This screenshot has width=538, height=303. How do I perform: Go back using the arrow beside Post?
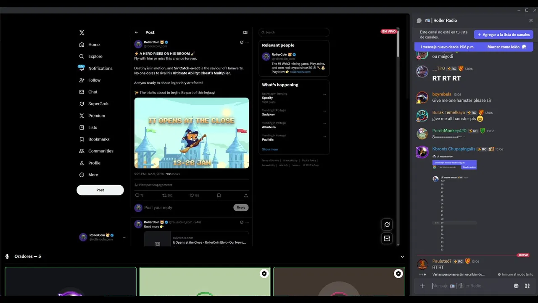(136, 32)
